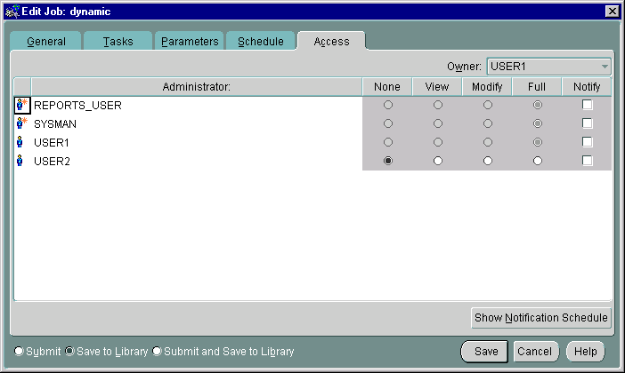Enable Notify checkbox for SYSMAN
This screenshot has height=373, width=625.
click(x=587, y=123)
